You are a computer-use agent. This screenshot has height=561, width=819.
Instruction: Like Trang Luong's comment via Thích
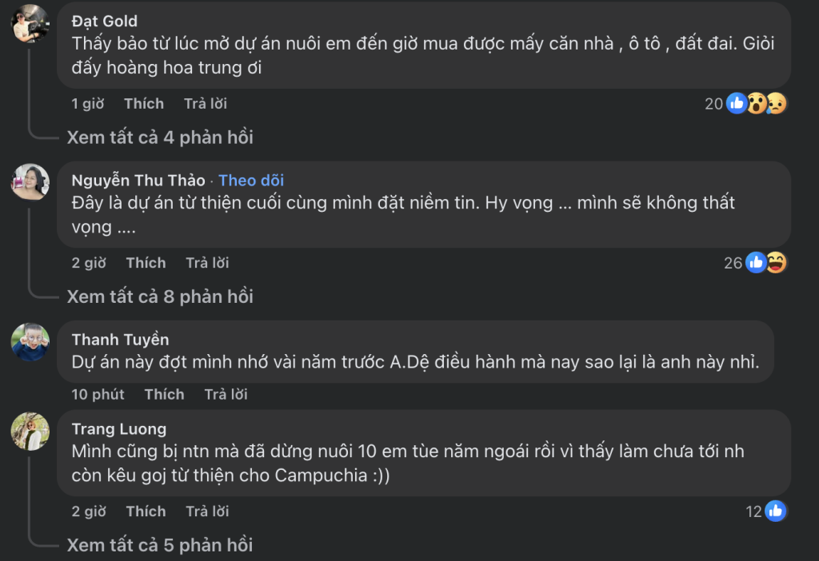[x=146, y=511]
